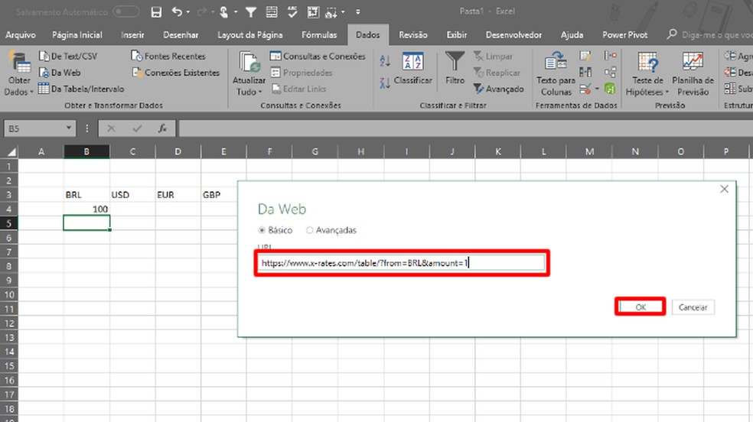
Task: Toggle the Salvamento Automático switch
Action: (x=126, y=11)
